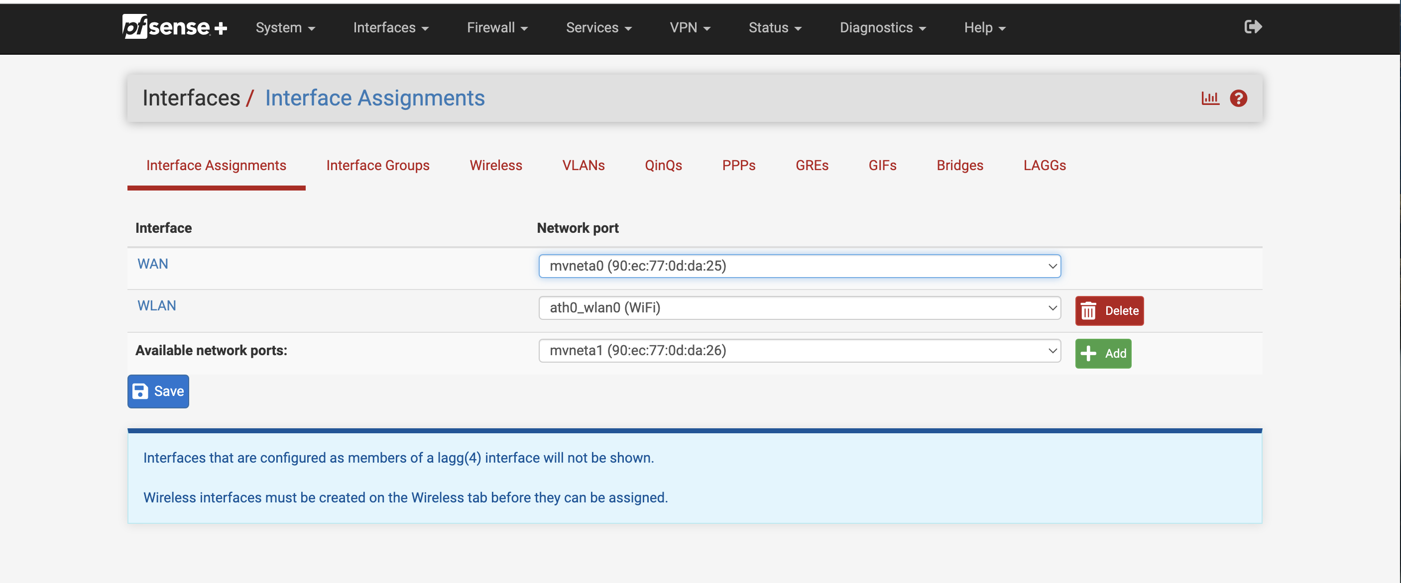
Task: Go to the LAGGs tab
Action: pyautogui.click(x=1044, y=165)
